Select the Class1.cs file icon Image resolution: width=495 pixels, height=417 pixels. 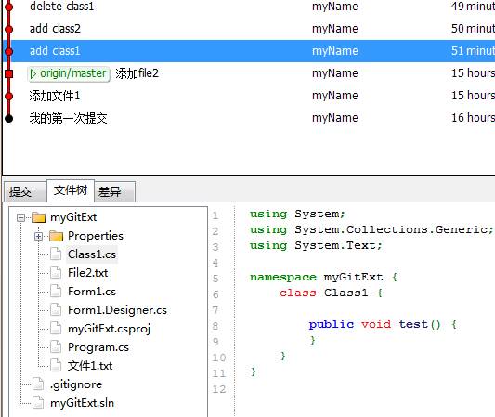coord(56,254)
